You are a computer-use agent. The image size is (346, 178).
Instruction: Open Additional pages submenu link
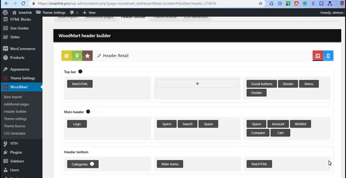16,104
